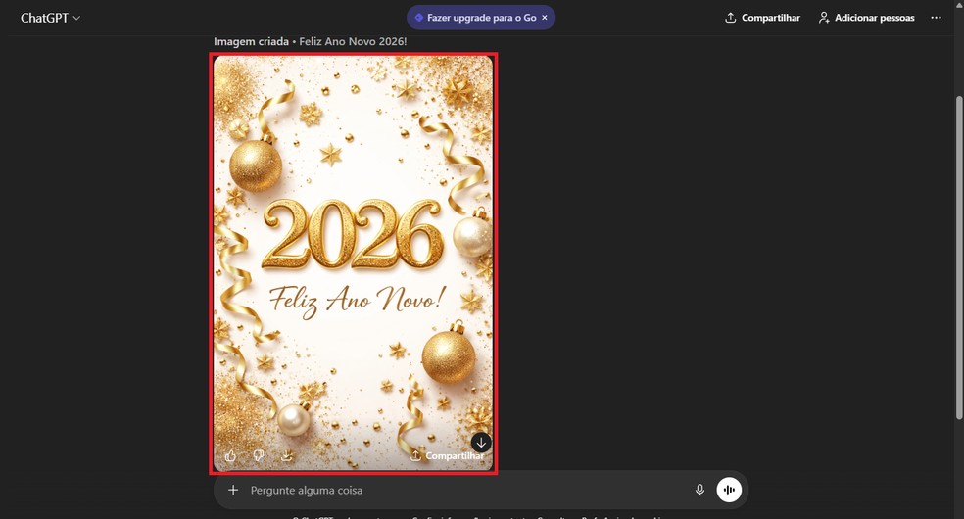Click Compartilhar overlay on the image
The image size is (964, 519).
coord(447,455)
